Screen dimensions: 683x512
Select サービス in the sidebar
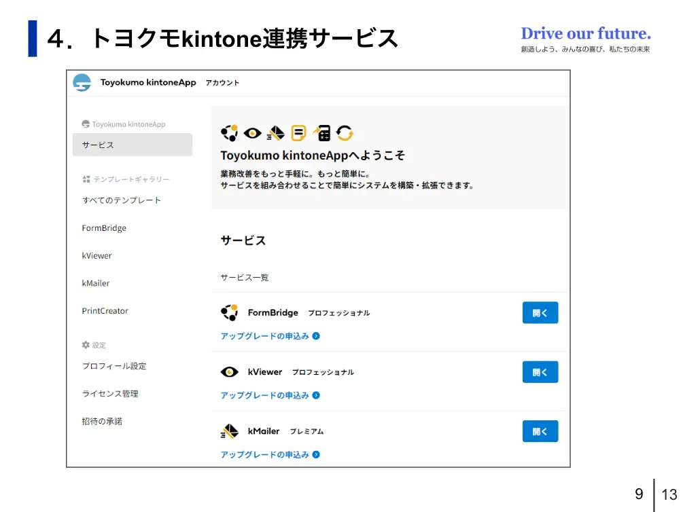coord(133,145)
